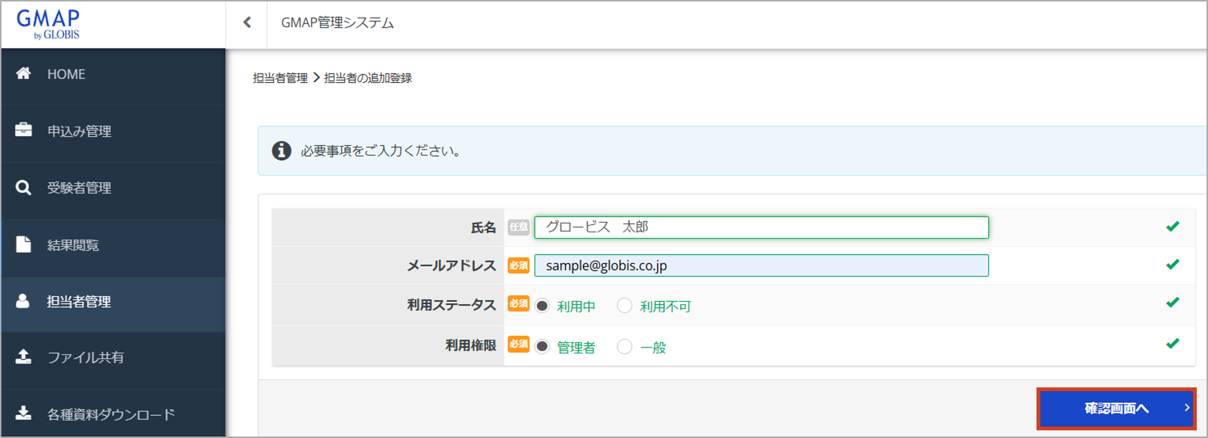Click the GMAP by GLOBIS logo
Viewport: 1208px width, 438px height.
48,24
